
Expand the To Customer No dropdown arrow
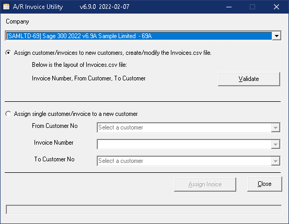tap(275, 161)
